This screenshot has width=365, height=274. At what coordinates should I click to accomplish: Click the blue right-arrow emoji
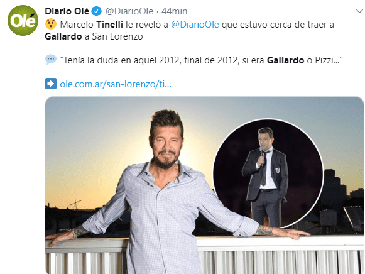point(51,84)
